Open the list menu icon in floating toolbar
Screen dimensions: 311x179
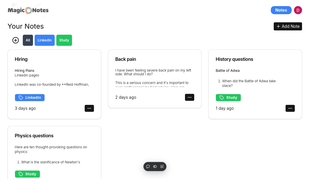click(162, 167)
